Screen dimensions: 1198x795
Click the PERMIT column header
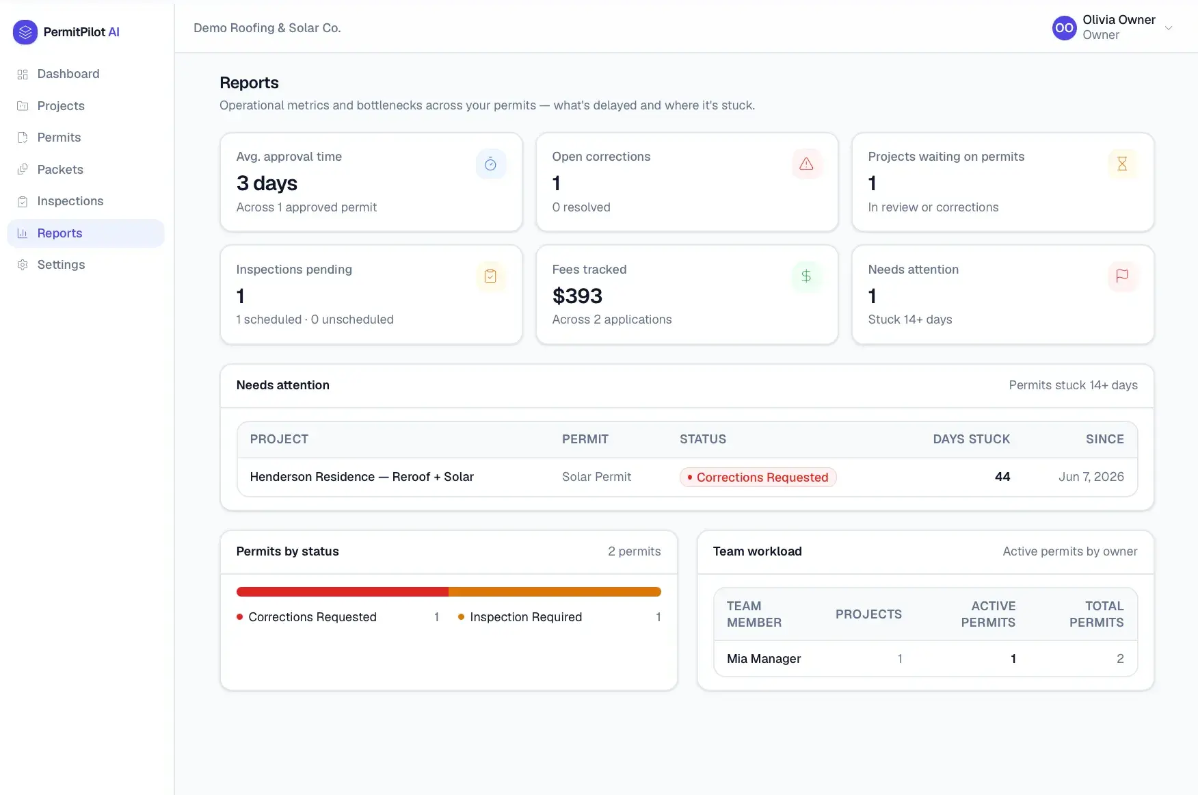pyautogui.click(x=585, y=439)
